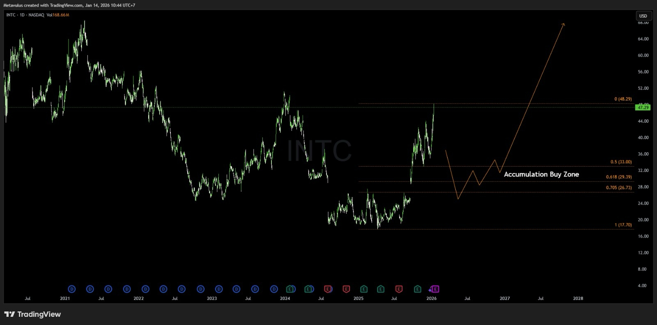Screen dimensions: 657x325
Task: Select the Accumulation Buy Zone text annotation
Action: coord(541,174)
